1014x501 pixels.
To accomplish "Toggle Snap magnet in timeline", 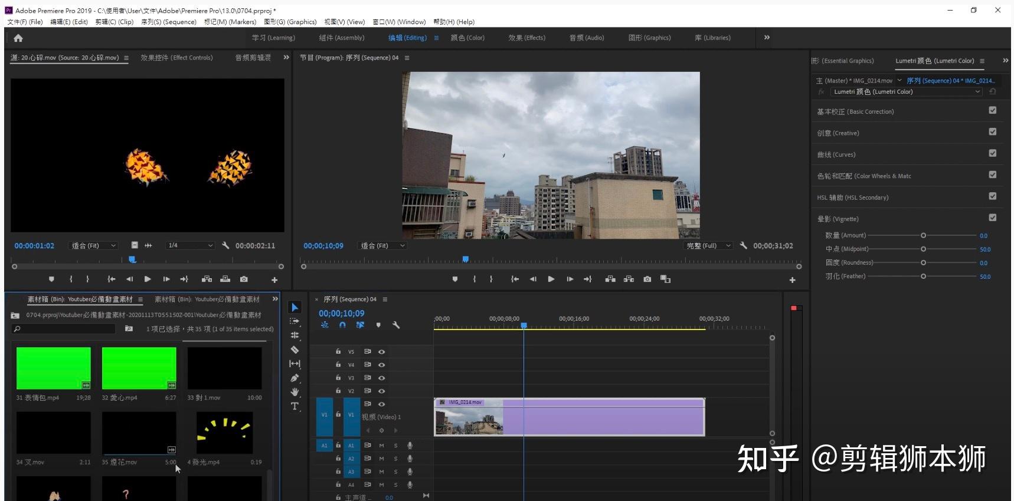I will [x=342, y=325].
